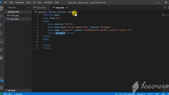Click the selected word Document in code
This screenshot has height=95, width=169.
point(60,33)
